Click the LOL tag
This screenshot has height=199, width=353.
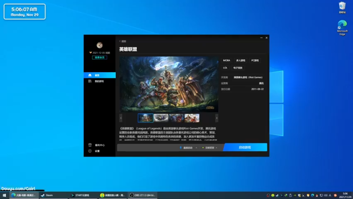point(225,68)
